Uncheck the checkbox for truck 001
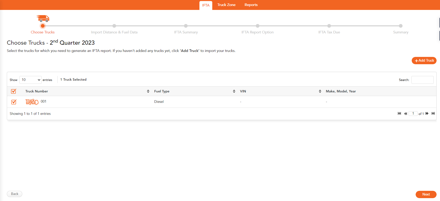This screenshot has width=440, height=201. coord(14,102)
